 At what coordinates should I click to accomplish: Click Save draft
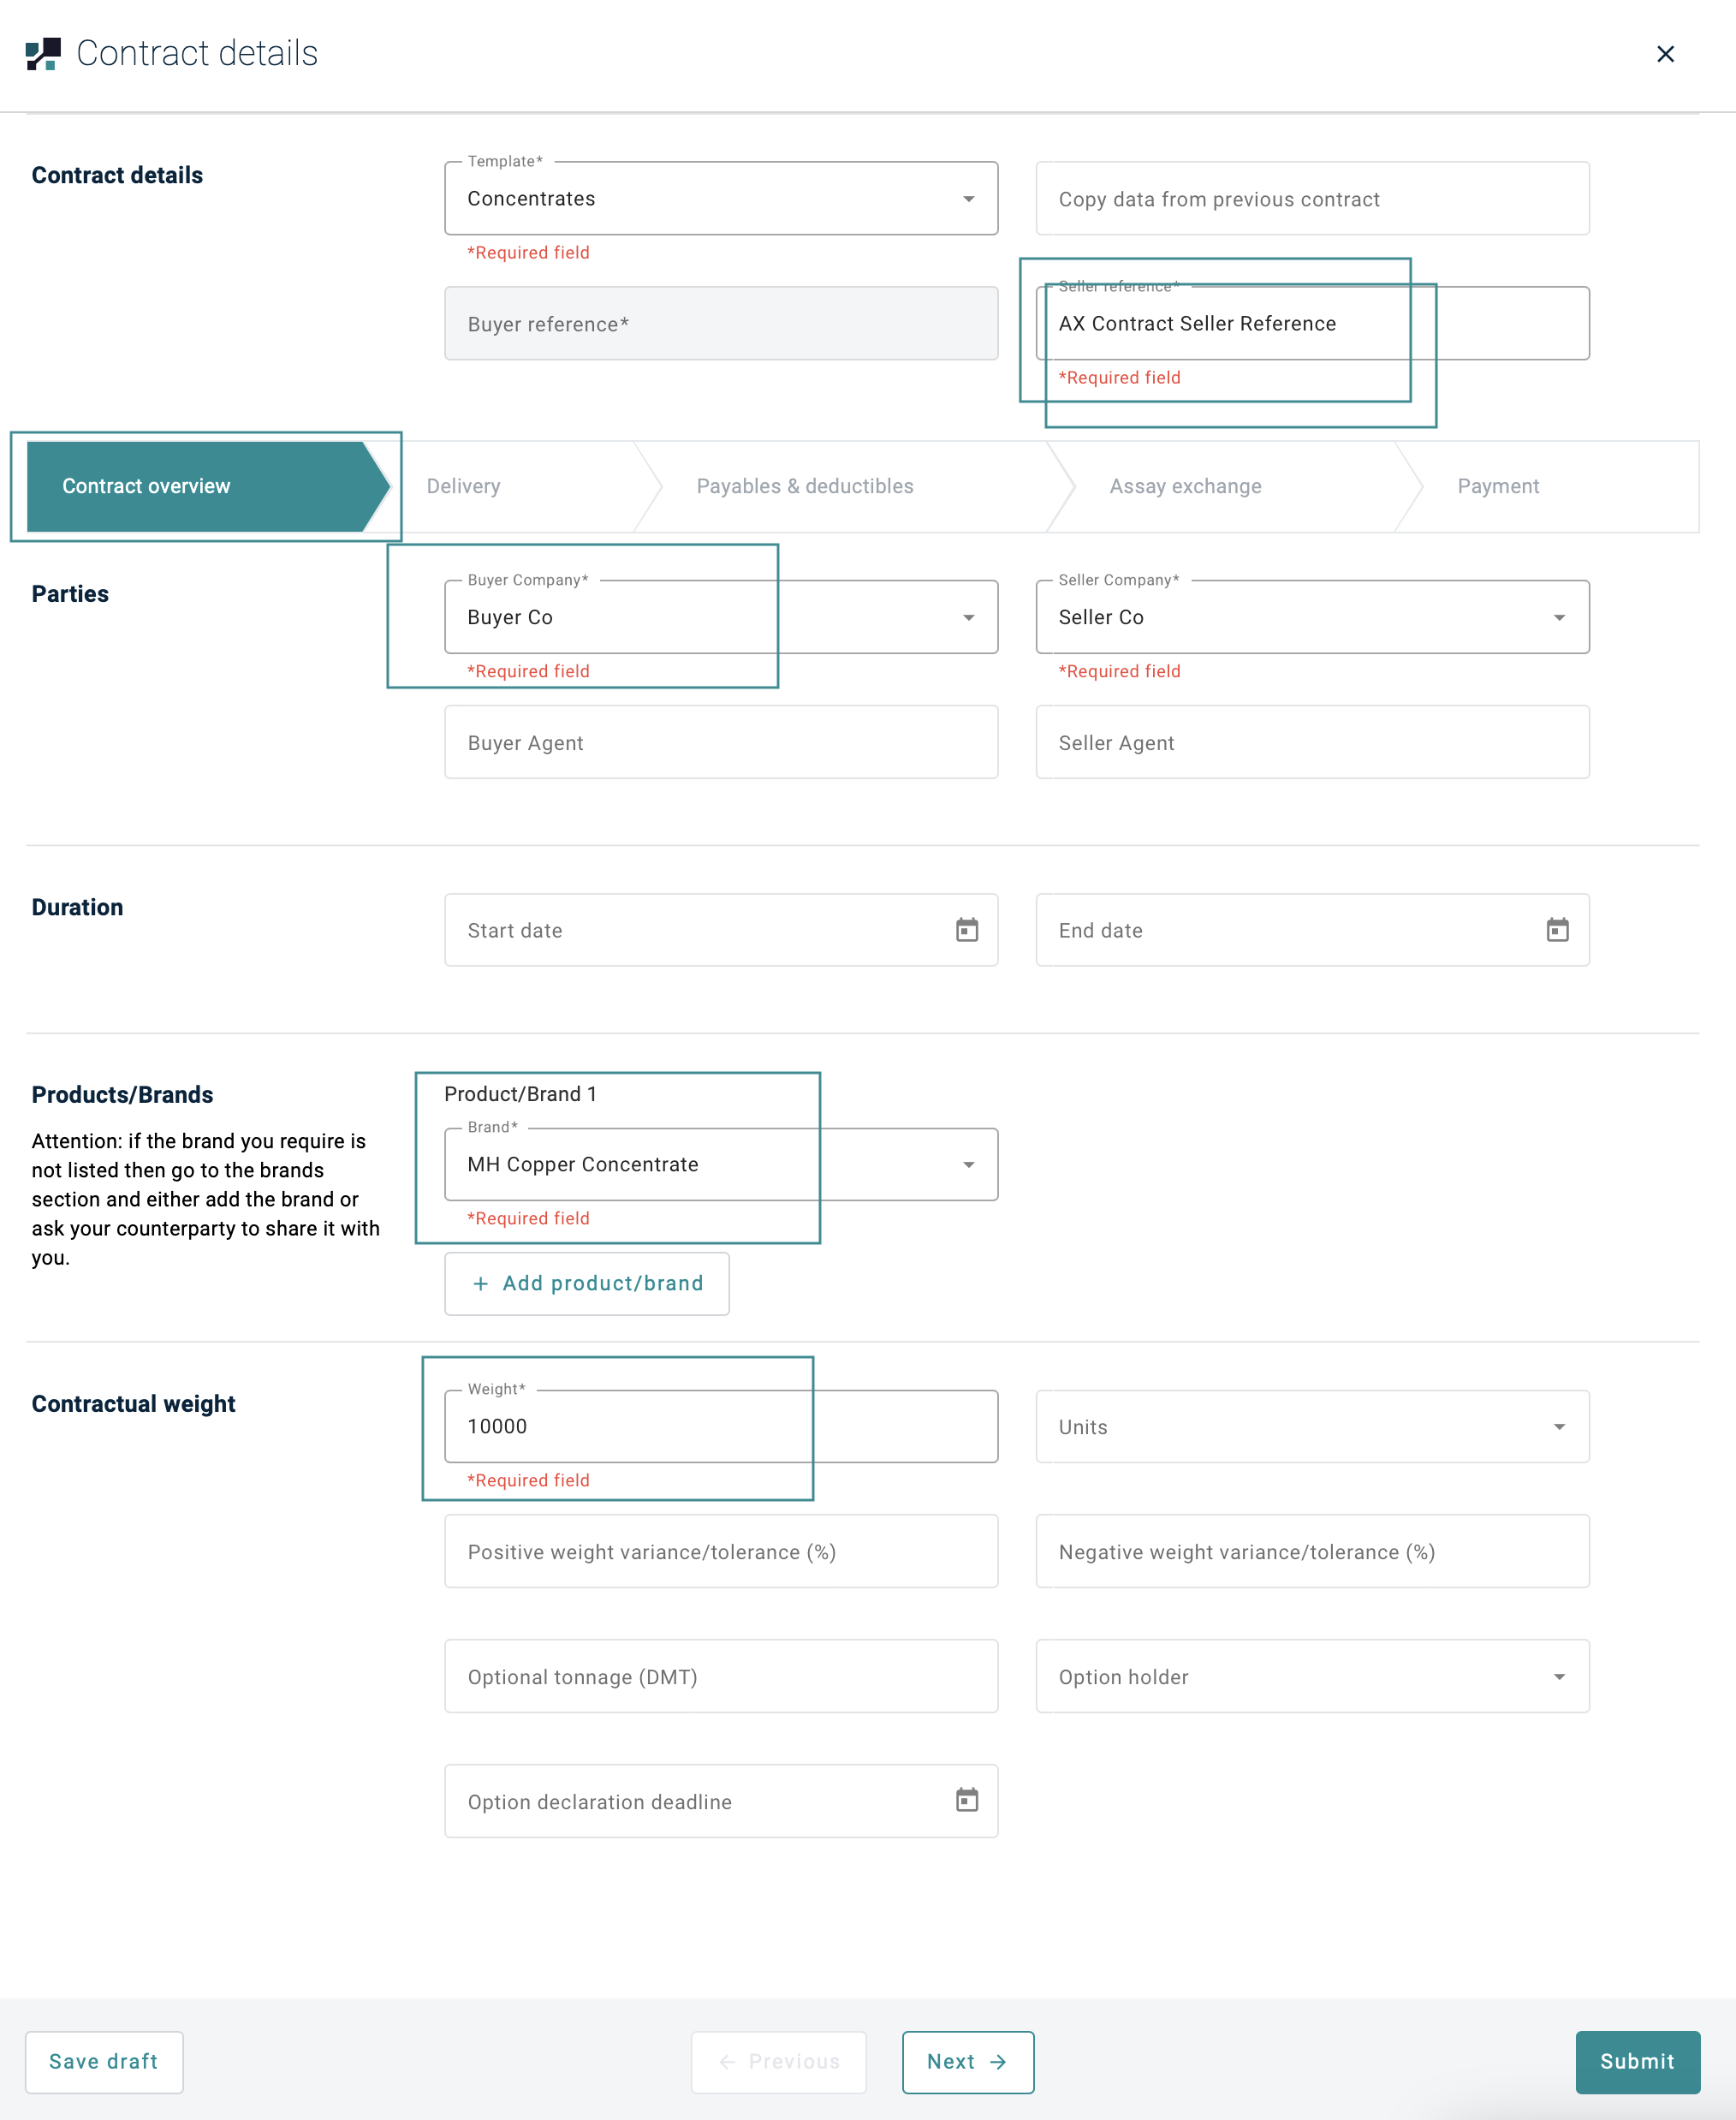tap(104, 2061)
